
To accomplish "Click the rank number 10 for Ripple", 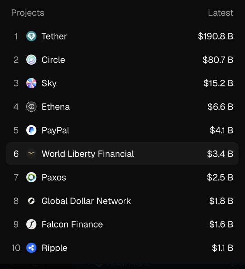I will [x=16, y=248].
